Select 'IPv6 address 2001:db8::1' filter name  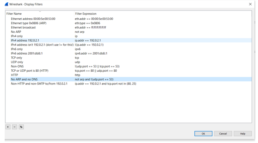[27, 53]
